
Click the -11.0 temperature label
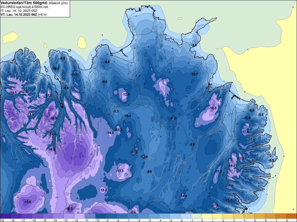tap(173, 118)
